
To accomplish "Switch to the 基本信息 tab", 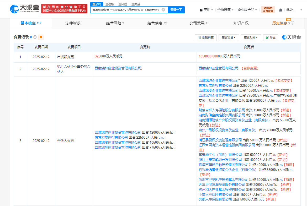I will click(31, 23).
